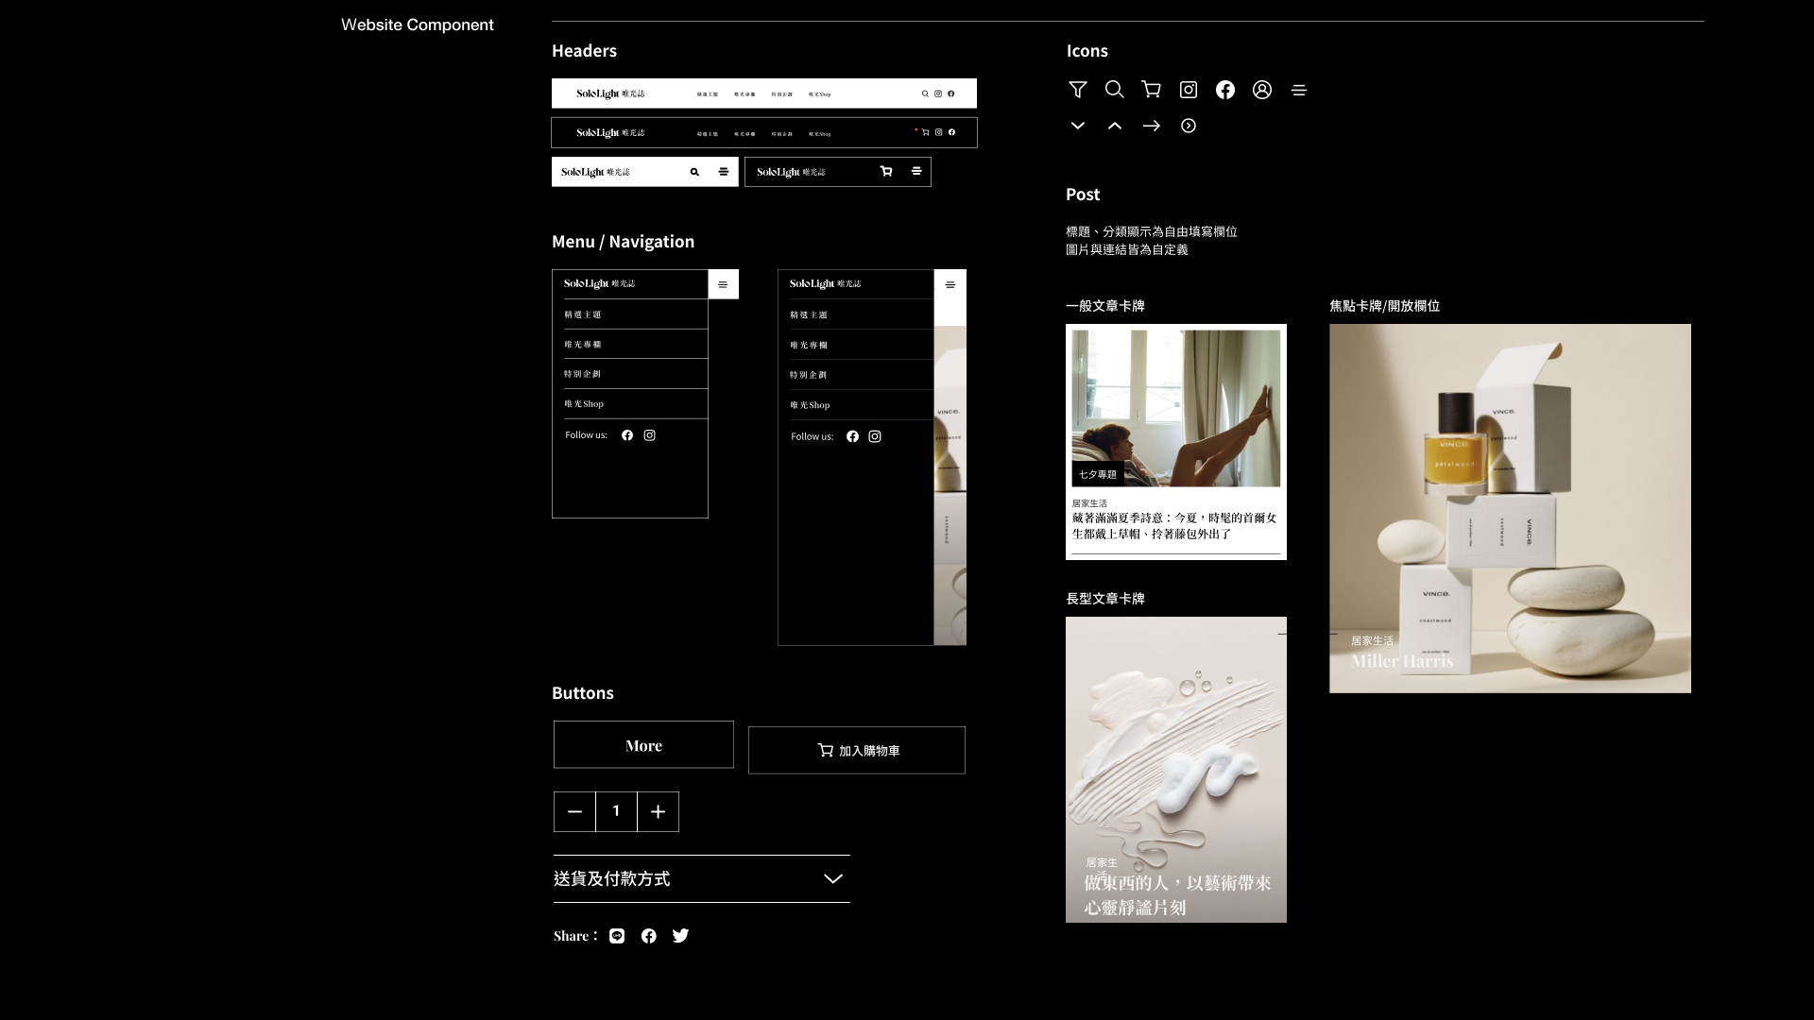1814x1020 pixels.
Task: Click the magnifier search icon under Icons
Action: click(1114, 90)
